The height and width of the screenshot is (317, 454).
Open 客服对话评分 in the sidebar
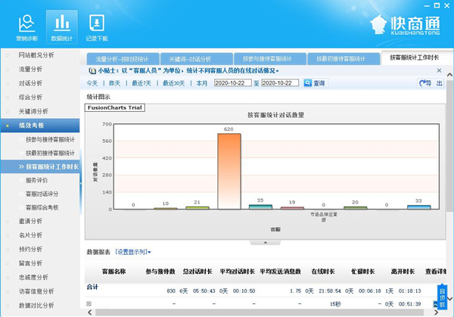click(x=45, y=194)
